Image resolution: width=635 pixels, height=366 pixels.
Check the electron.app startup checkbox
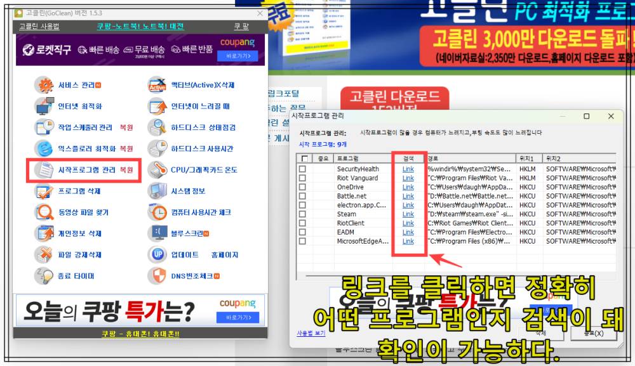(302, 205)
